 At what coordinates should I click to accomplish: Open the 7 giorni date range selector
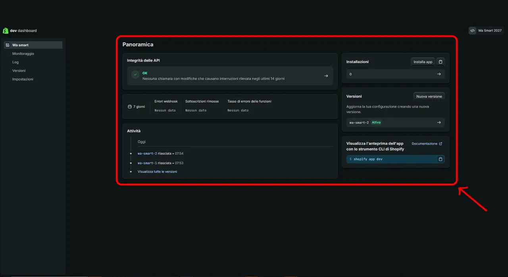(136, 107)
